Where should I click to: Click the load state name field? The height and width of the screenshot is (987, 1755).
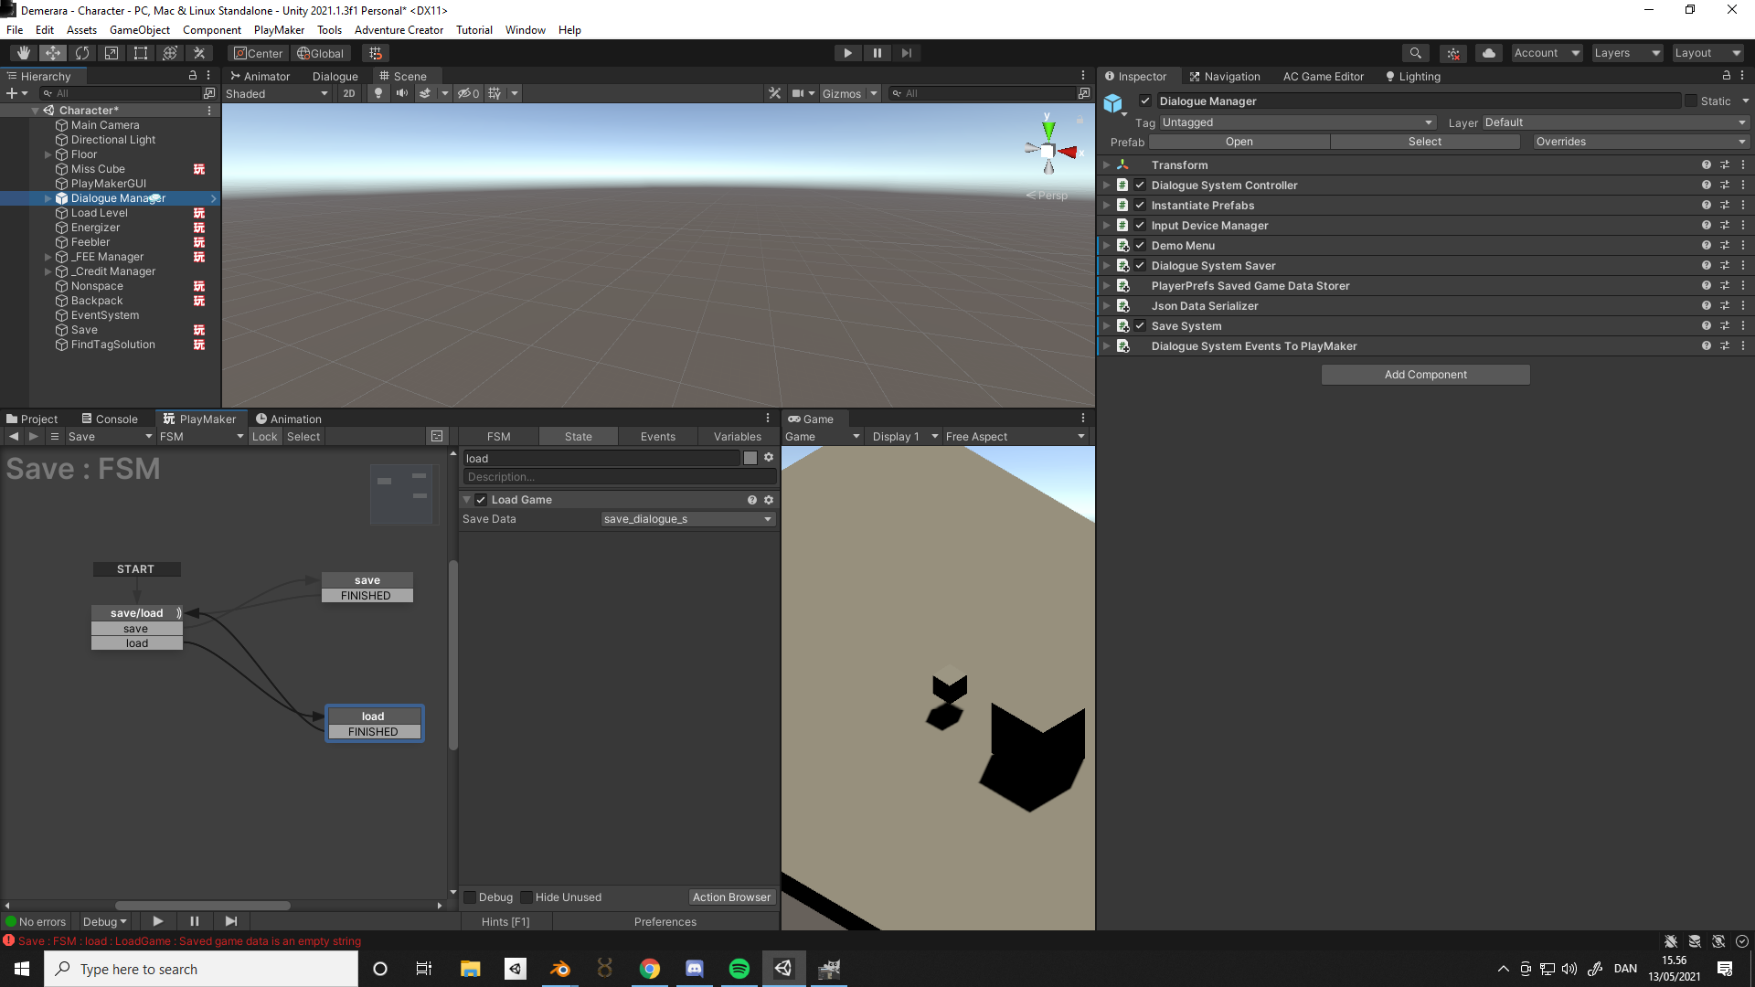(601, 458)
